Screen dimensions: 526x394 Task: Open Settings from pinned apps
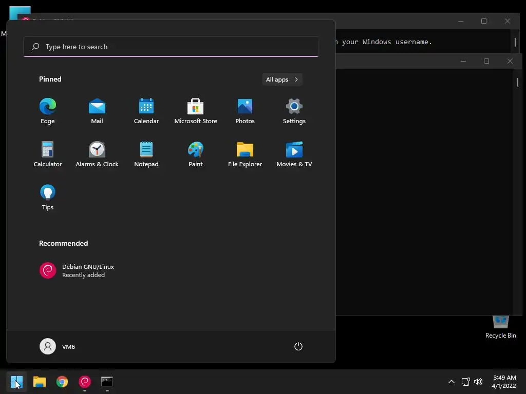[x=294, y=111]
